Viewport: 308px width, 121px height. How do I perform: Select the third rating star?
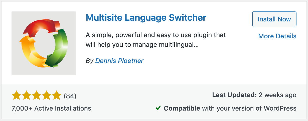pos(37,95)
